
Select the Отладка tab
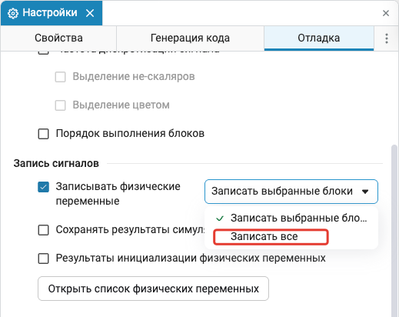tap(319, 38)
